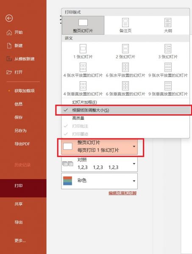
Task: Expand the 对照 collation dropdown
Action: [100, 163]
